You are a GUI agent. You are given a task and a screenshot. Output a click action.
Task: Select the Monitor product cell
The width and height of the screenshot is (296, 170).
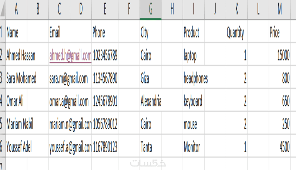click(x=194, y=146)
